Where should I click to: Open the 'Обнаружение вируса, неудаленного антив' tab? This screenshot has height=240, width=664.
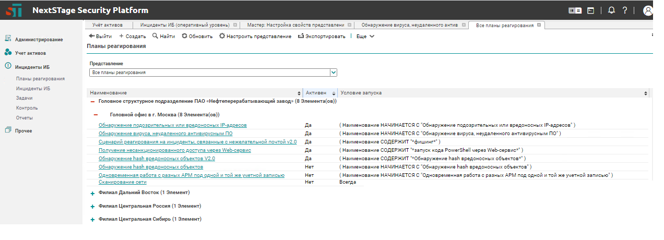(410, 25)
